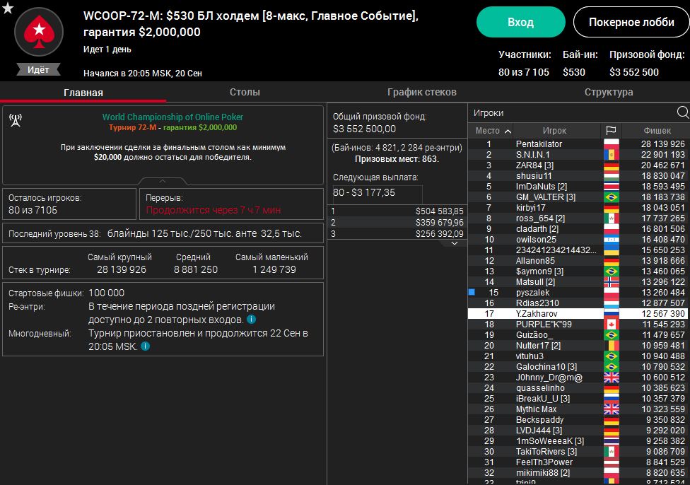Click the flag beside Rdias2310
The height and width of the screenshot is (485, 690).
tap(612, 303)
